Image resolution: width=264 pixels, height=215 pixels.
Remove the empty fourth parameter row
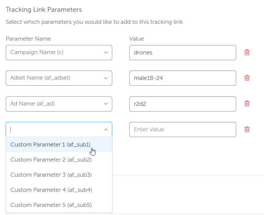(247, 129)
